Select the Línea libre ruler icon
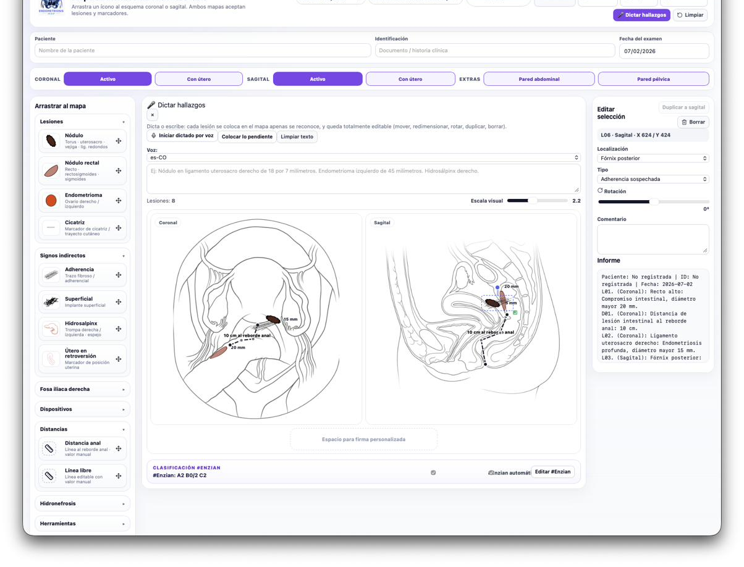This screenshot has height=567, width=744. (49, 476)
